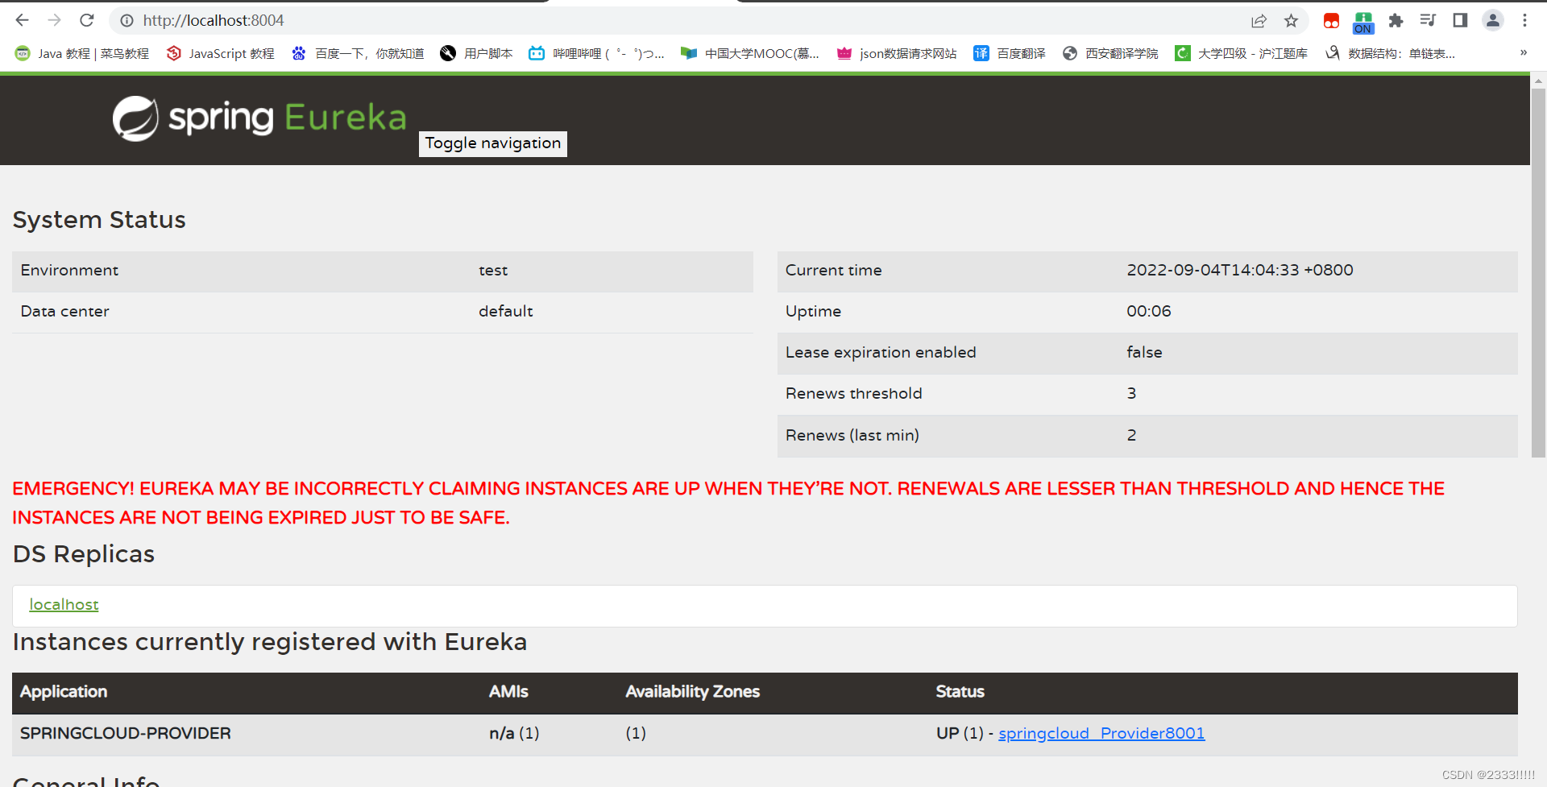The image size is (1547, 787).
Task: Open the Chrome profile avatar
Action: [1492, 21]
